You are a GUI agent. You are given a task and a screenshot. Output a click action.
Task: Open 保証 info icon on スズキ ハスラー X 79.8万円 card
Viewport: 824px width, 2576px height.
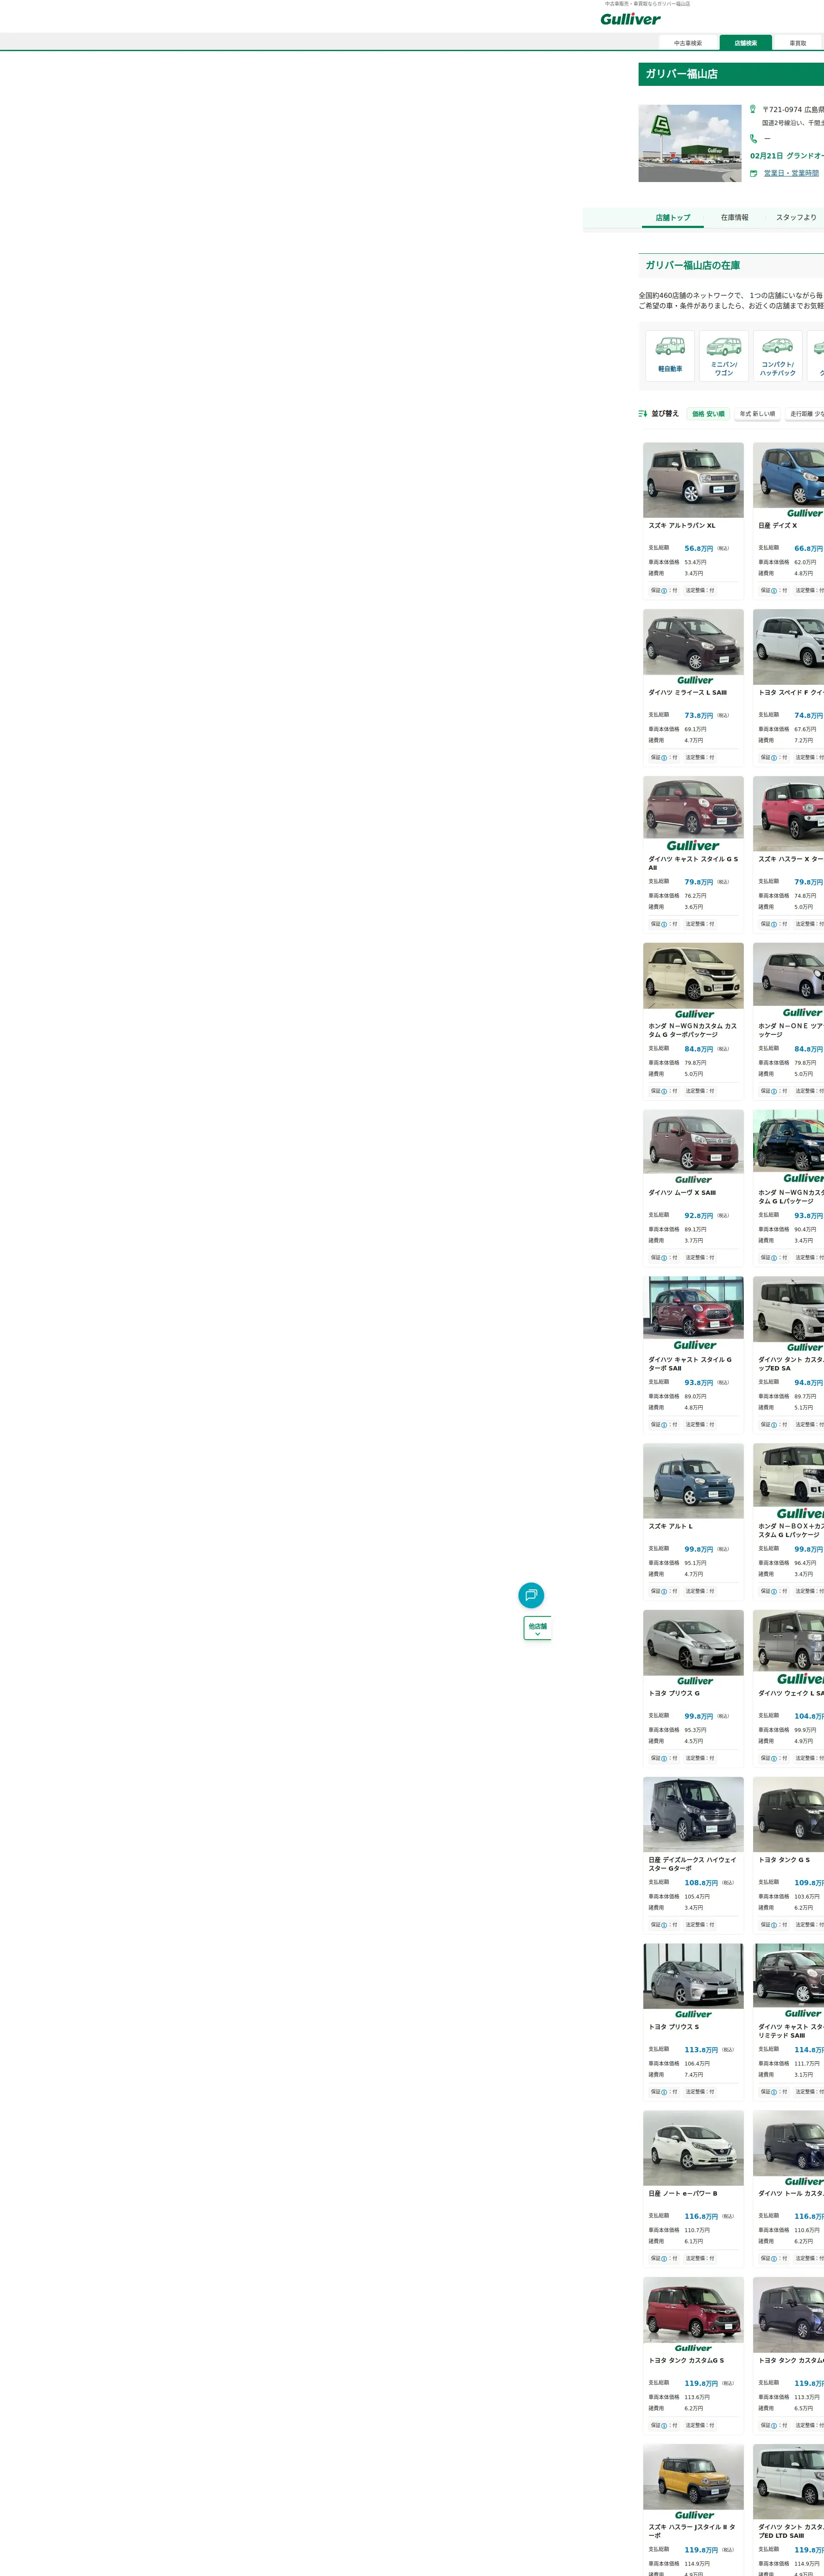(x=774, y=925)
